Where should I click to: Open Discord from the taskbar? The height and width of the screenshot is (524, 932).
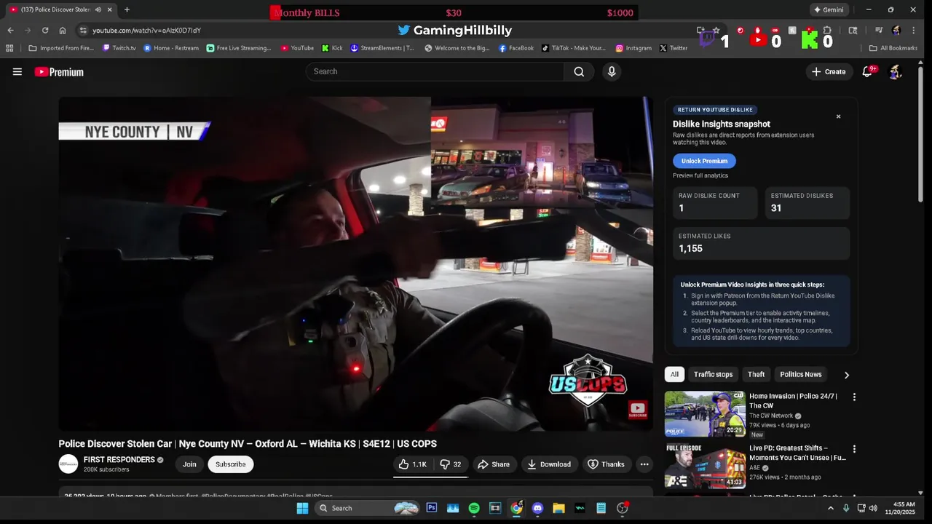538,508
